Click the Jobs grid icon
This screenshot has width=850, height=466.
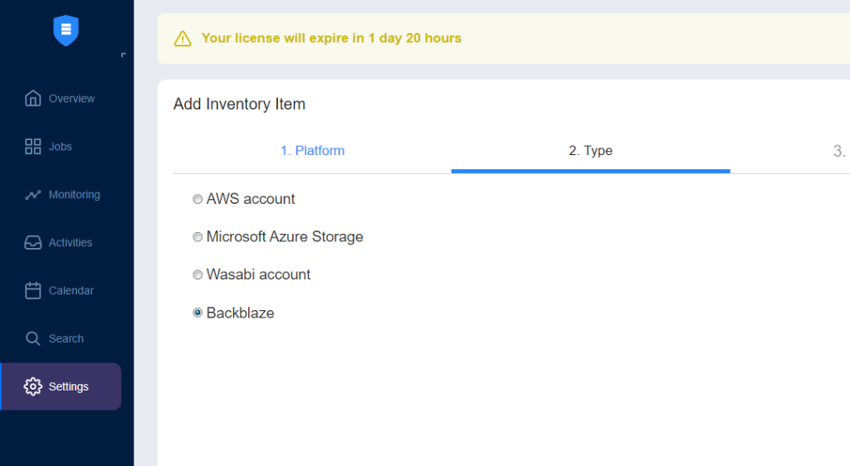[x=32, y=147]
